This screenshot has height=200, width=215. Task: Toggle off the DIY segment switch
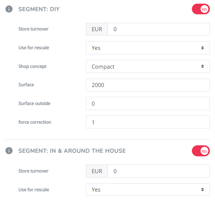[x=201, y=9]
